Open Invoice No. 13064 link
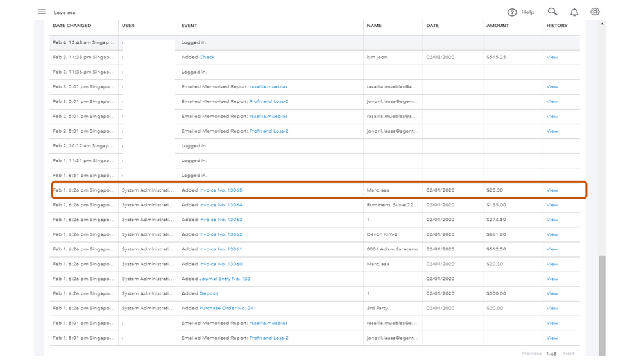 click(221, 205)
